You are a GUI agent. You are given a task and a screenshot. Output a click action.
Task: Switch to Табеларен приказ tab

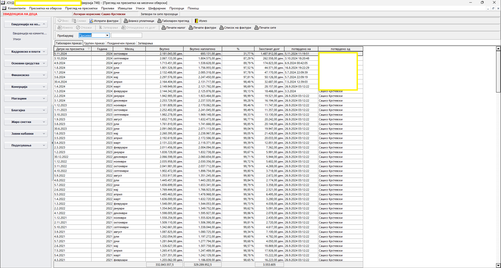pyautogui.click(x=69, y=43)
